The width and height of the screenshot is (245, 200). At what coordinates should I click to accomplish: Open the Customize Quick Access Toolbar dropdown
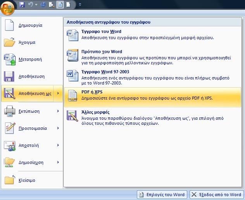80,5
